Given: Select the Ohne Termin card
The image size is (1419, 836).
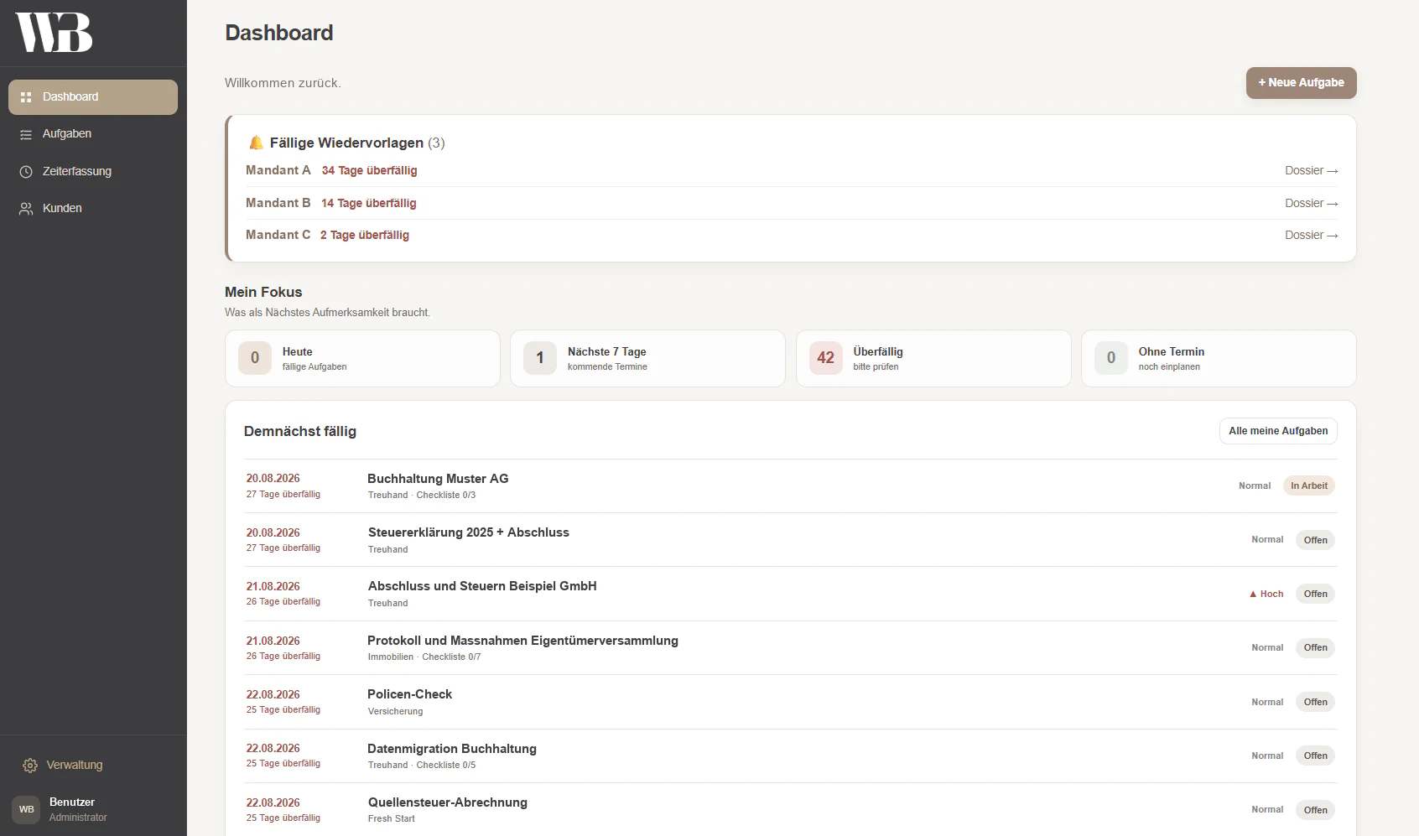Looking at the screenshot, I should coord(1219,358).
